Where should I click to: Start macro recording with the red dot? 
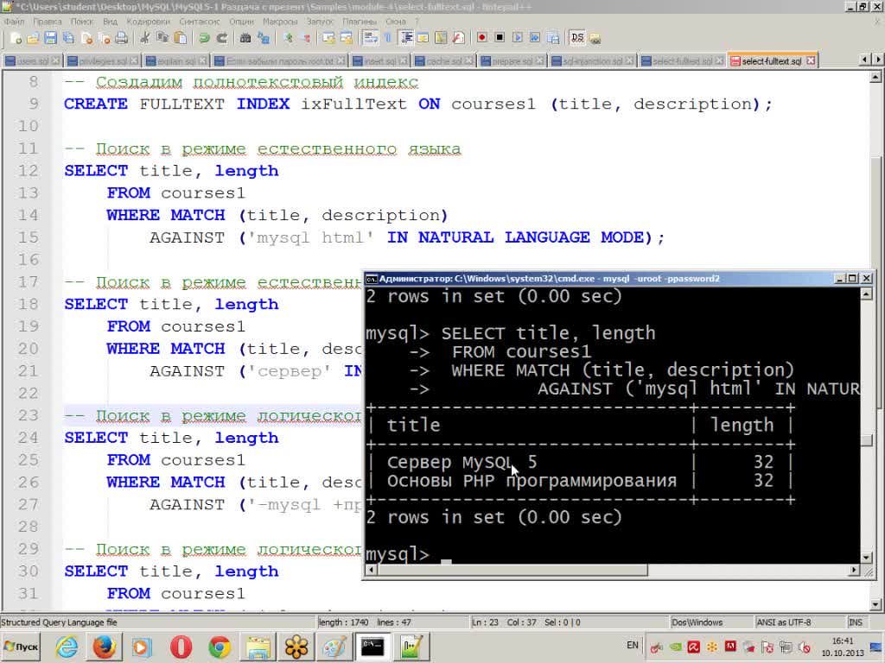click(x=482, y=38)
